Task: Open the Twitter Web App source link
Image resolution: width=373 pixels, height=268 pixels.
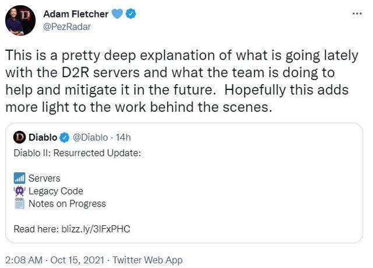Action: (x=147, y=260)
